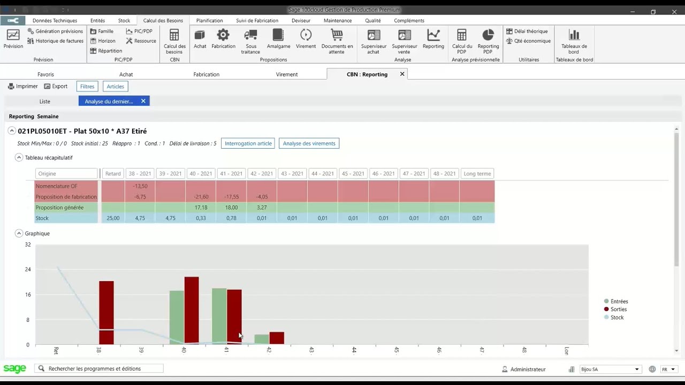Image resolution: width=685 pixels, height=385 pixels.
Task: Open Maintenance ribbon tab
Action: point(338,20)
